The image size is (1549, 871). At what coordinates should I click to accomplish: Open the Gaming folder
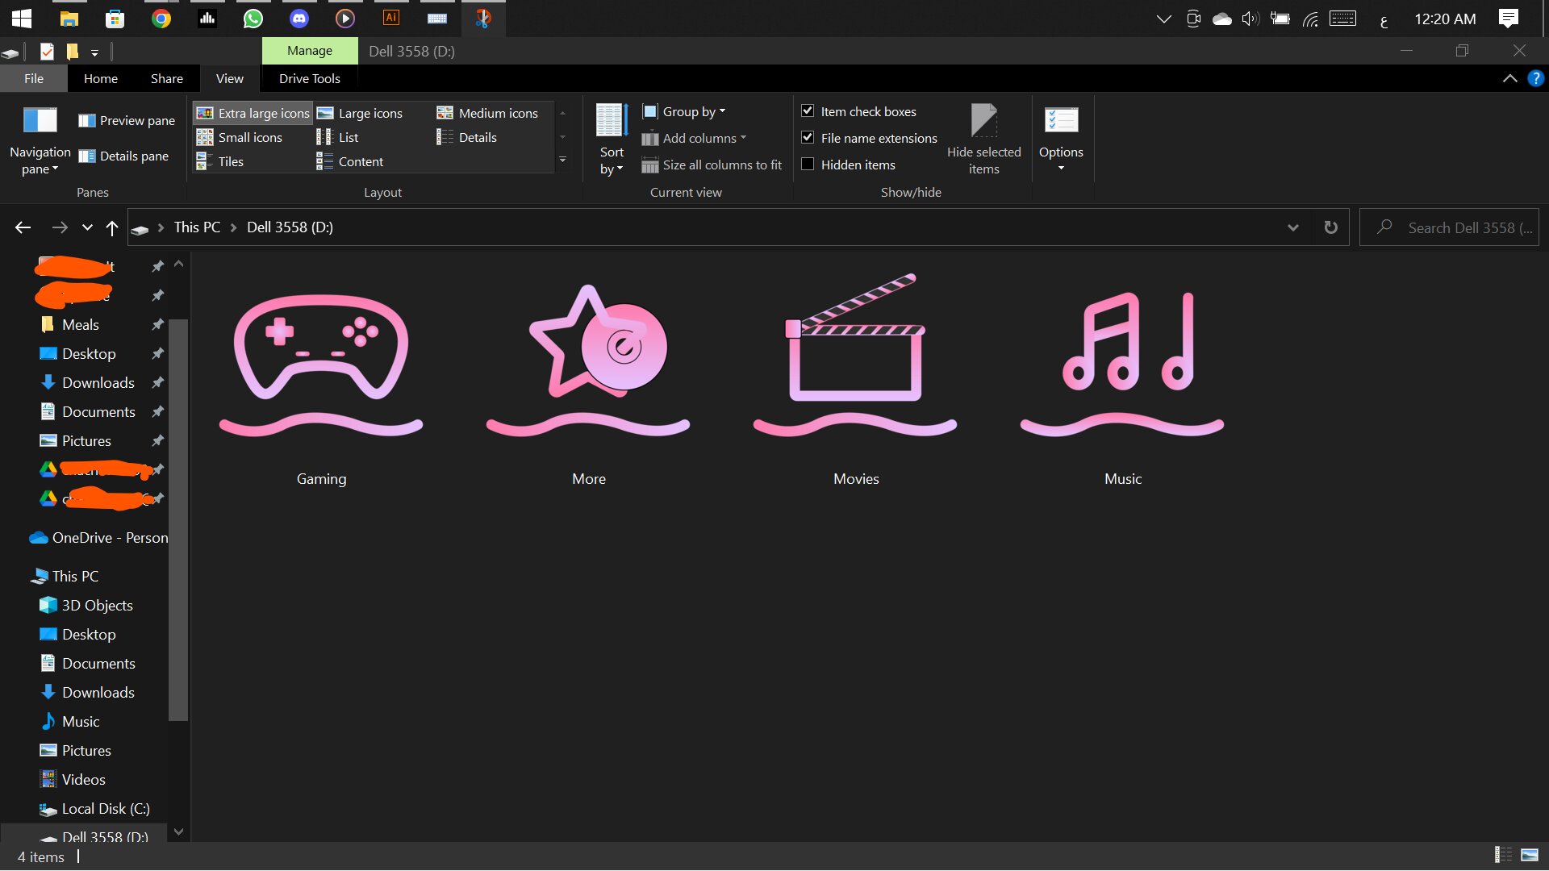(x=320, y=363)
